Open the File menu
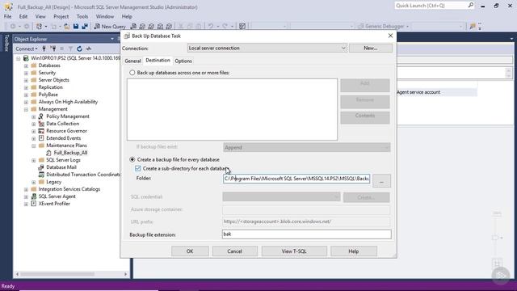The width and height of the screenshot is (517, 291). pyautogui.click(x=7, y=16)
